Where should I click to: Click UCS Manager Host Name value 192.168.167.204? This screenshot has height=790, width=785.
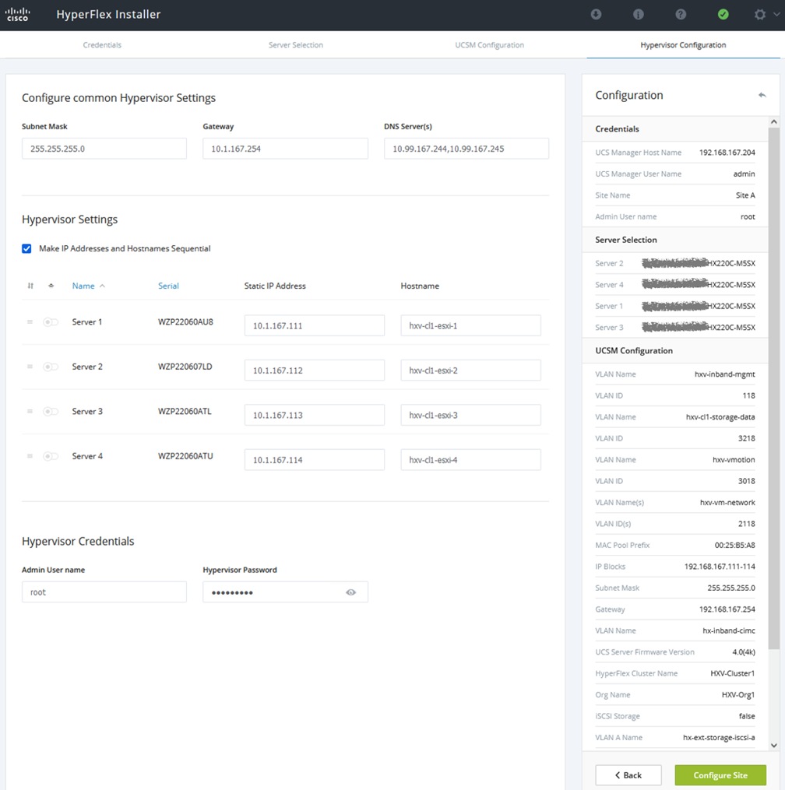(x=727, y=153)
